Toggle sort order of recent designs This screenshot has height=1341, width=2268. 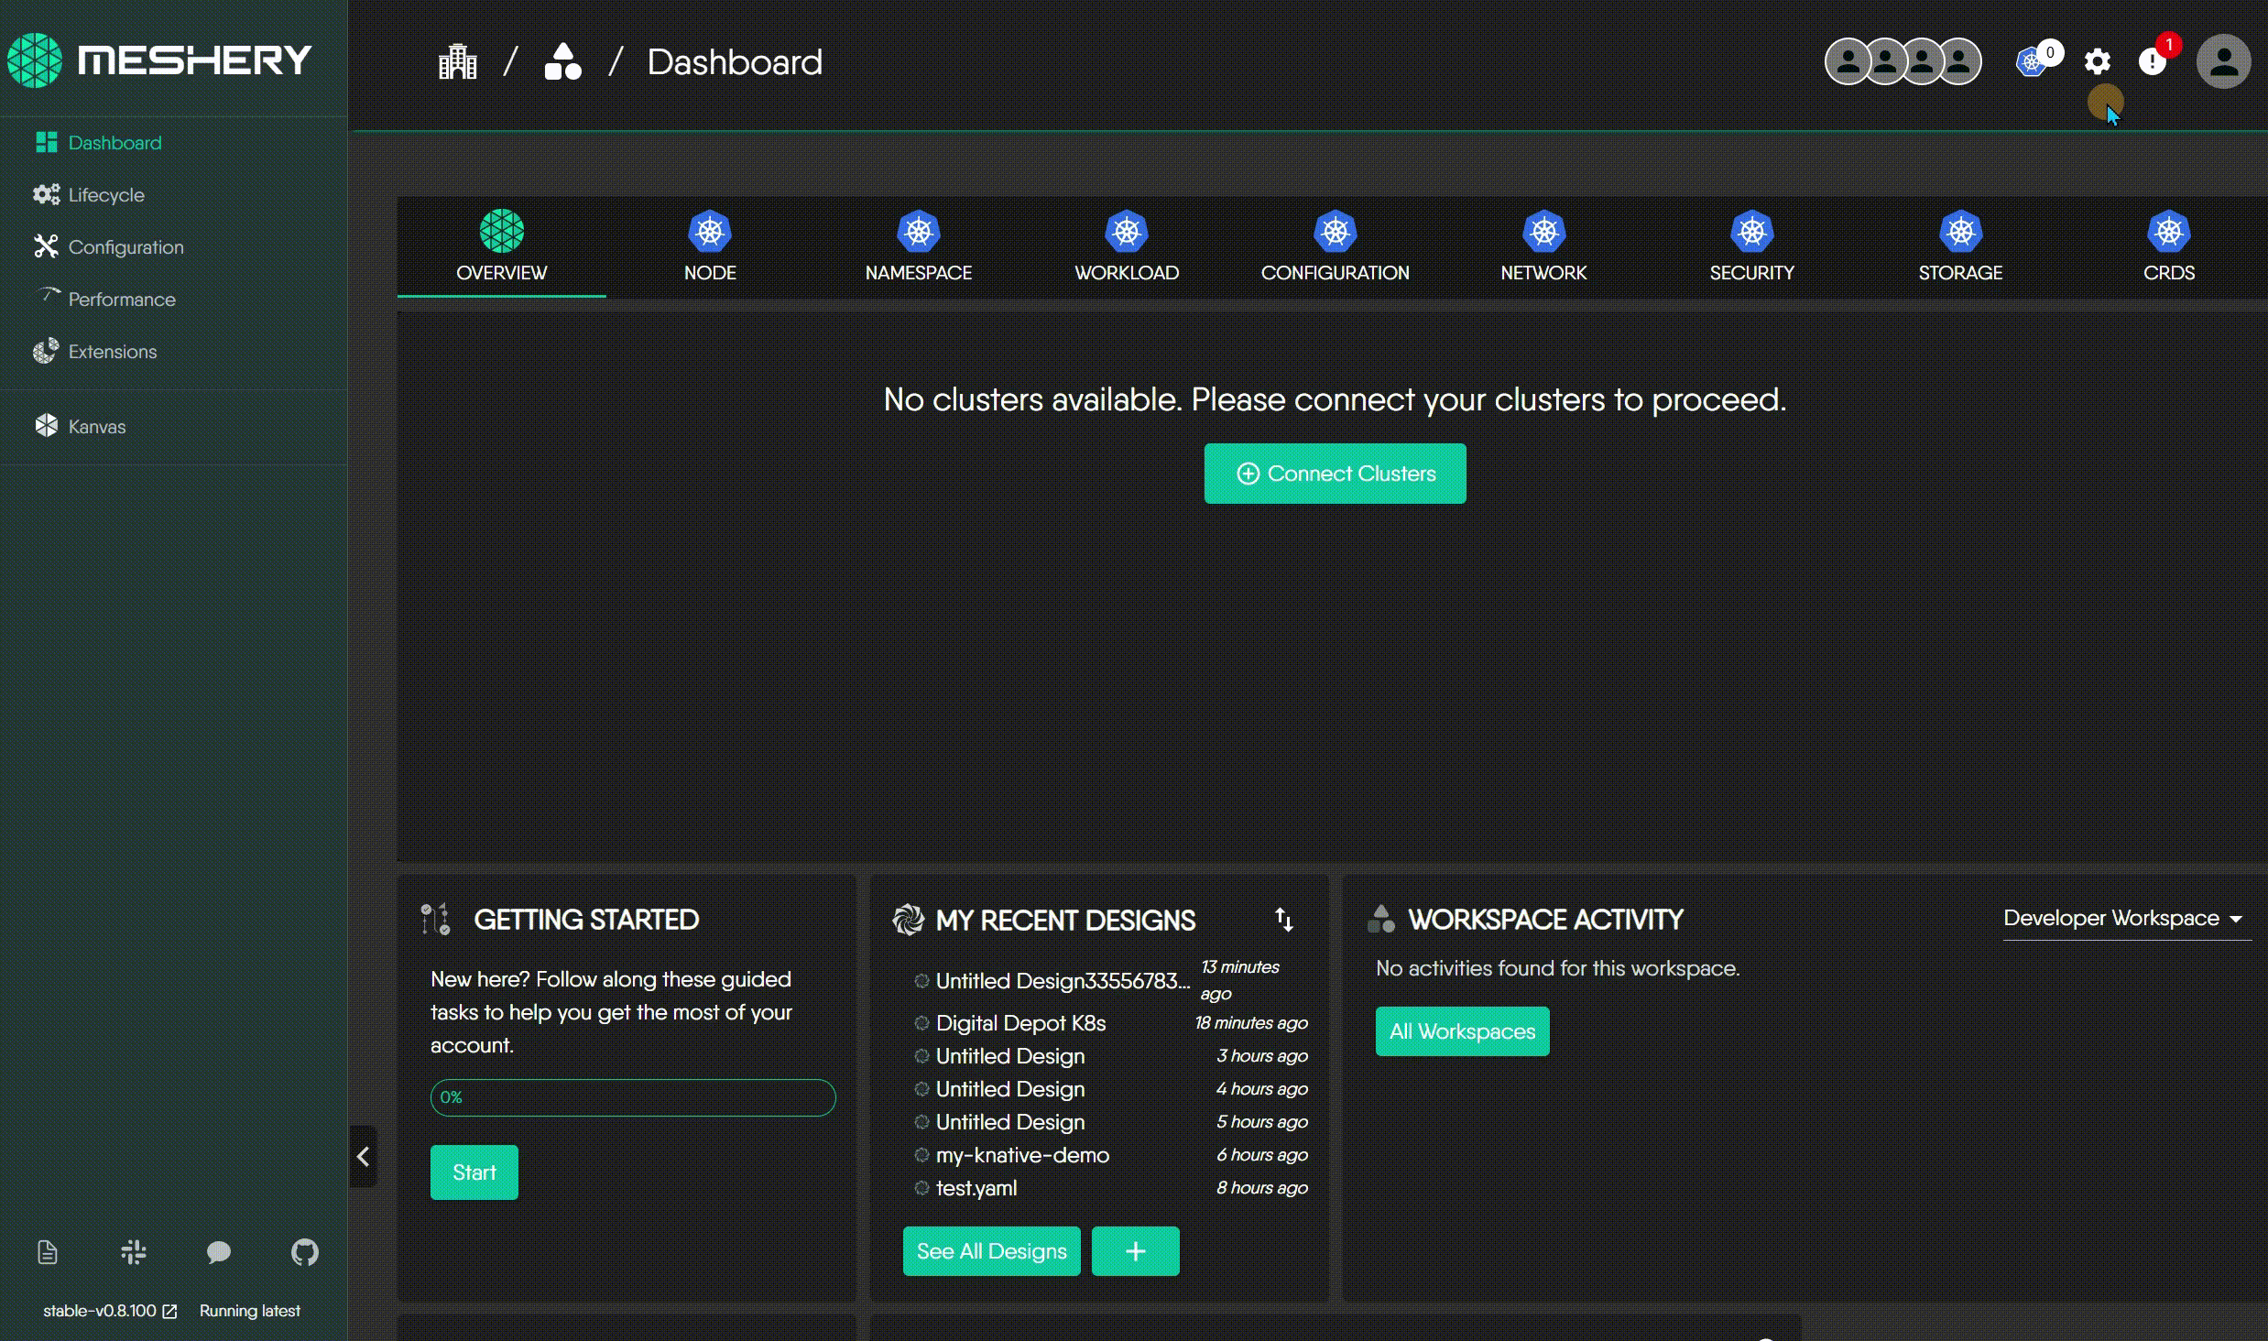coord(1284,920)
